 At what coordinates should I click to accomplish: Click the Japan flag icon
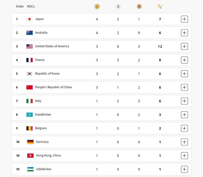coord(29,19)
